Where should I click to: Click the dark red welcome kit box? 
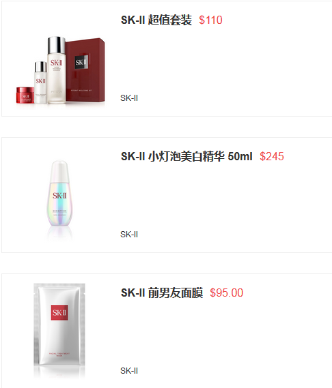pos(85,70)
